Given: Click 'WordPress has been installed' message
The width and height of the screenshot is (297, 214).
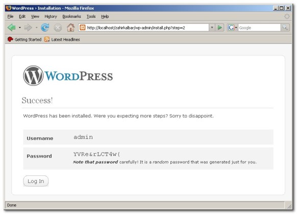Looking at the screenshot, I should click(118, 116).
